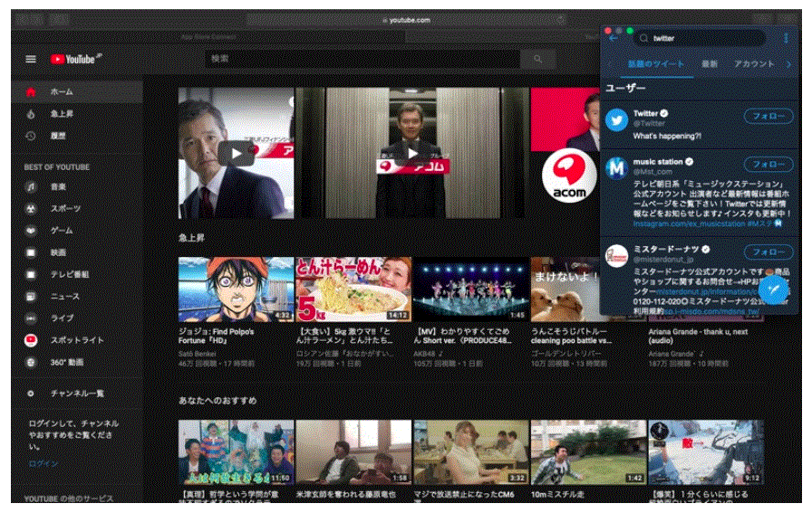812x513 pixels.
Task: Select the ライブ live icon
Action: tap(31, 318)
